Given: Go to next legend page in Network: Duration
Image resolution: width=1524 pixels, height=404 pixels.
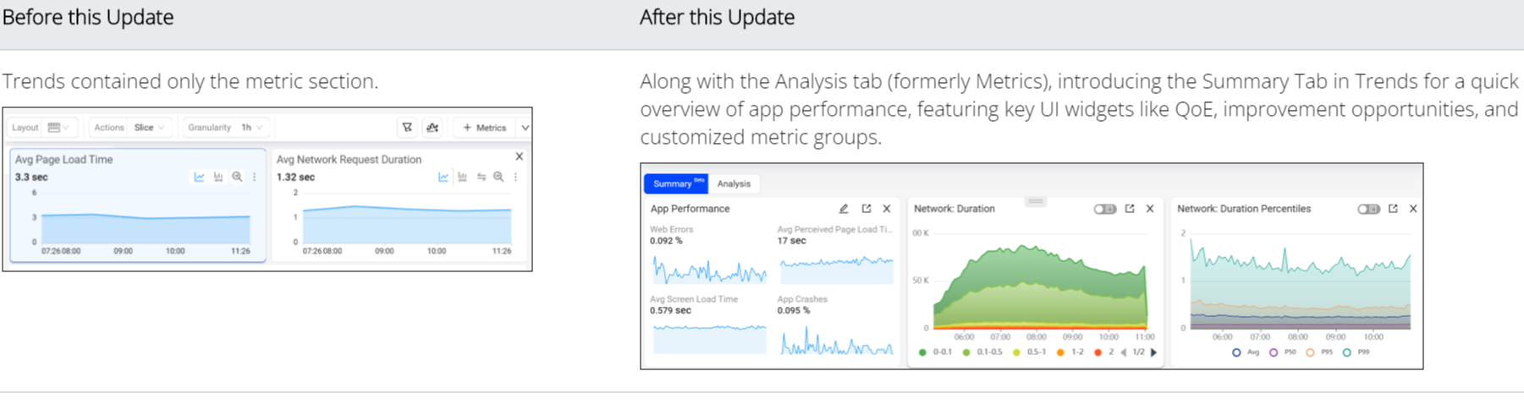Looking at the screenshot, I should coord(1153,352).
